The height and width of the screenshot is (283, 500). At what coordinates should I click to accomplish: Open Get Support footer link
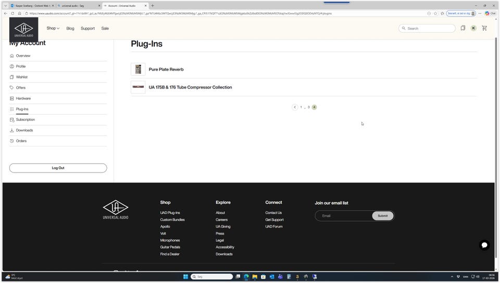[274, 220]
